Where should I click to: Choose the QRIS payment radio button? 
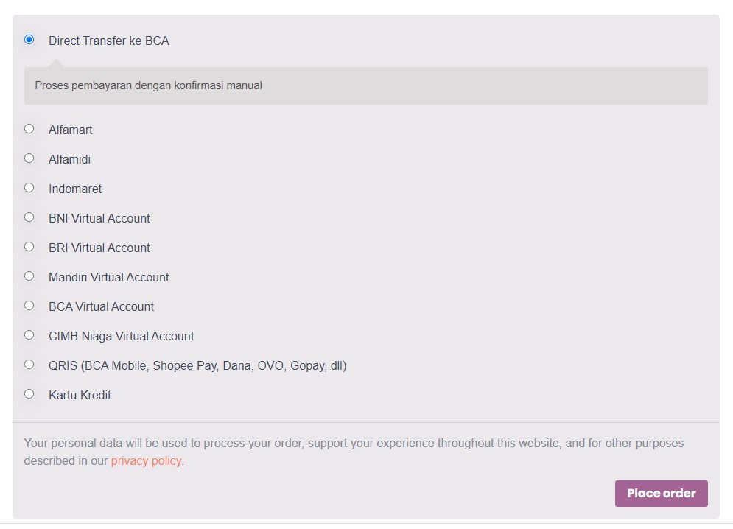point(29,365)
